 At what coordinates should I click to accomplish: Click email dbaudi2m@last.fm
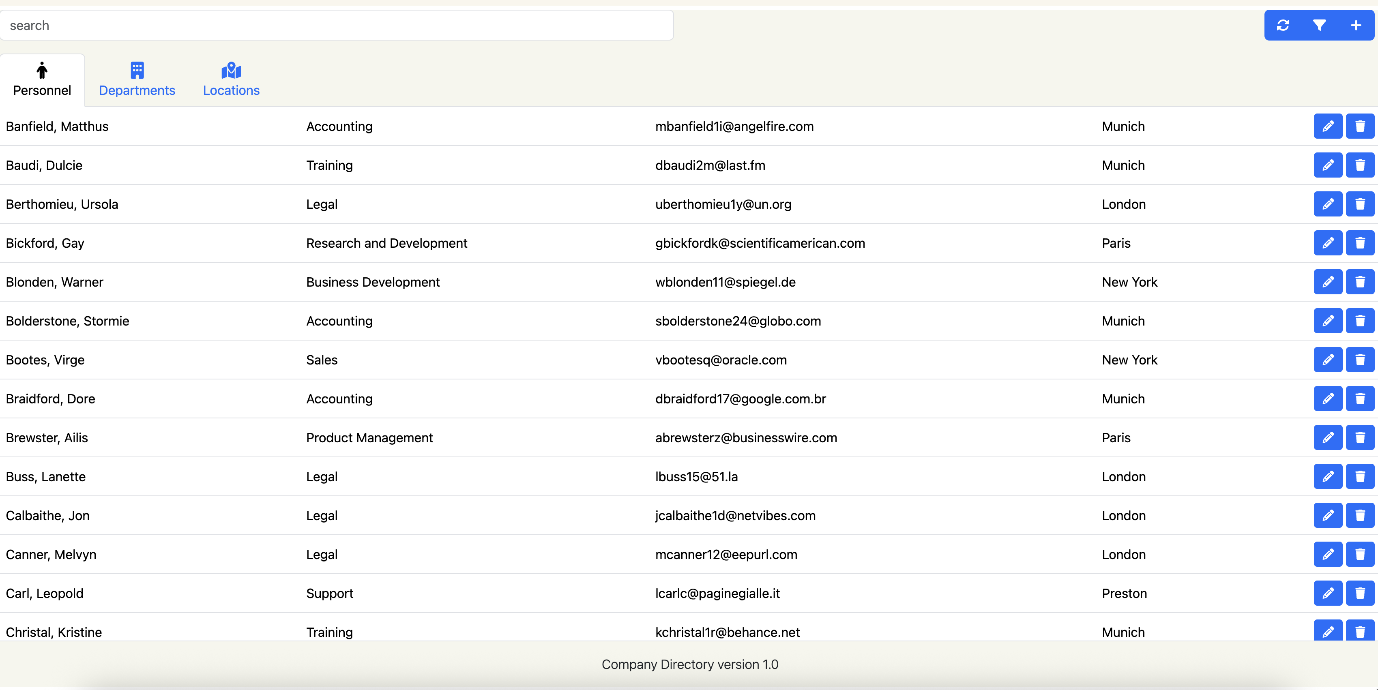click(x=710, y=165)
